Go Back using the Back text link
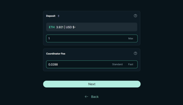183x105 pixels. click(95, 97)
